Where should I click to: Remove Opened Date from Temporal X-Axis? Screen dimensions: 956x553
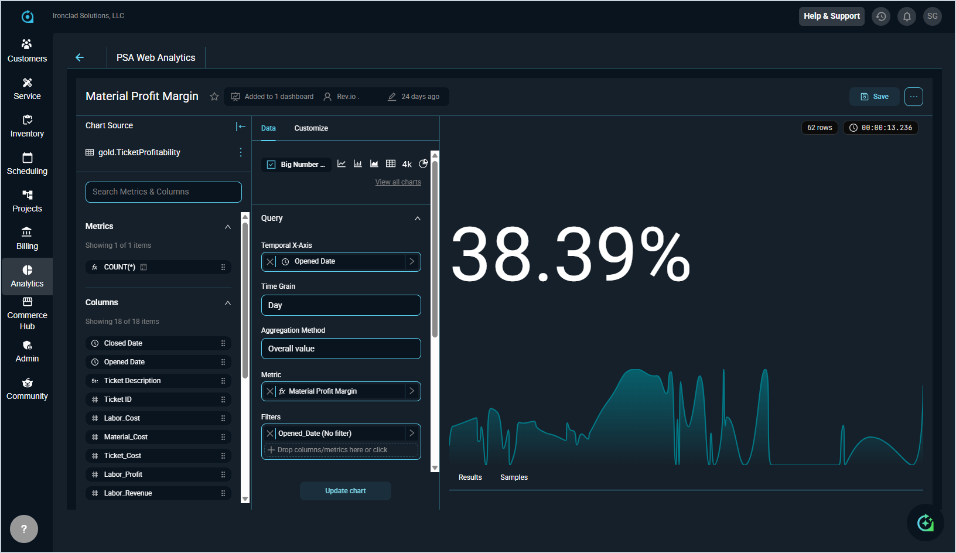(269, 262)
